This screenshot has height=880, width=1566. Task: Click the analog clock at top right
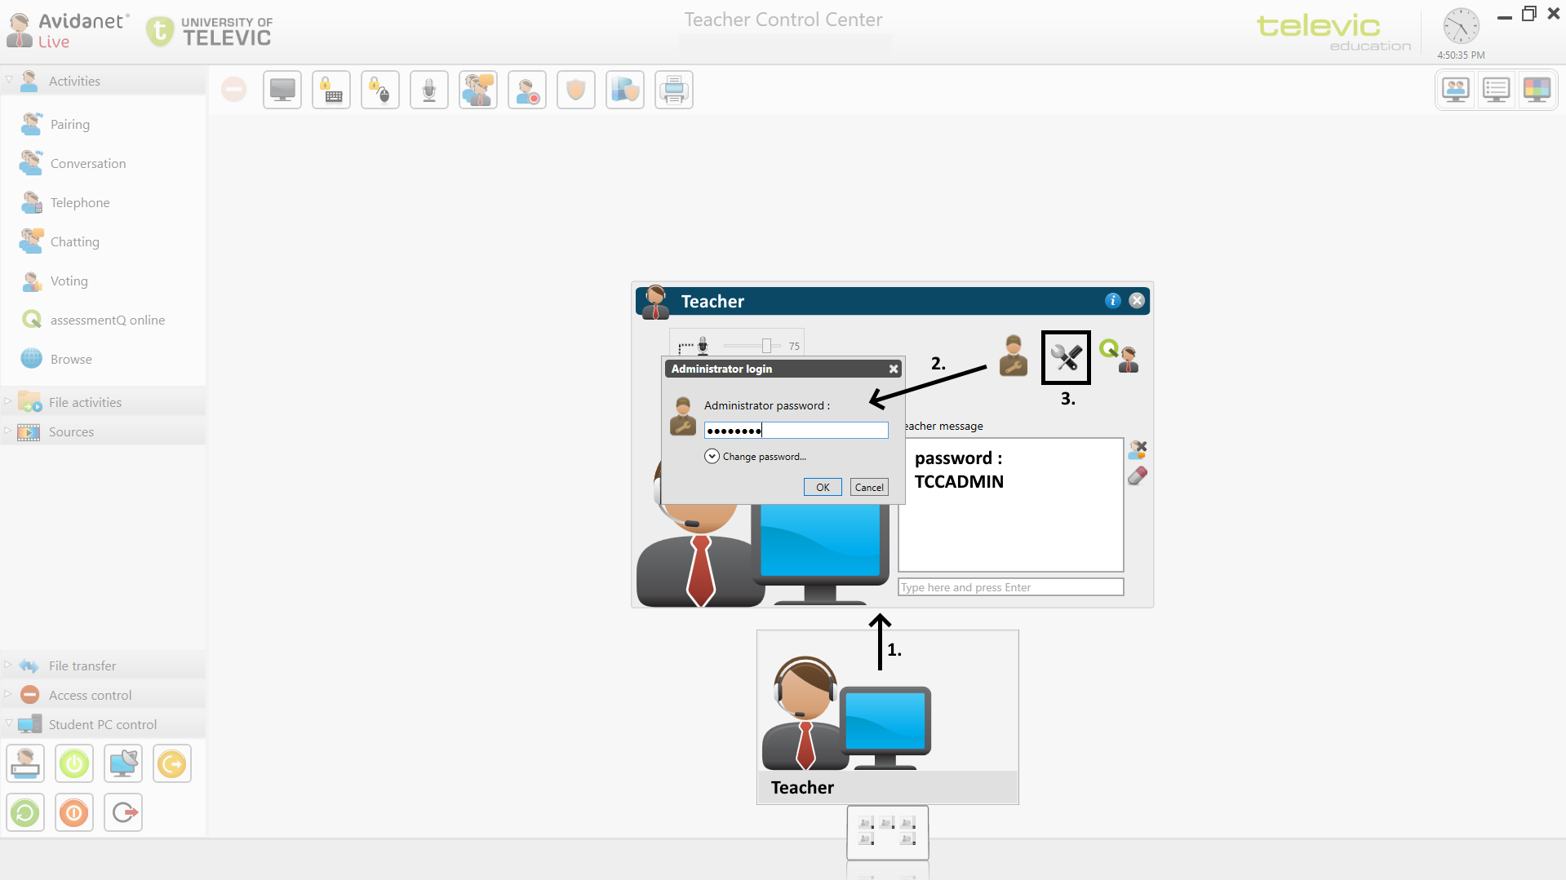coord(1461,26)
